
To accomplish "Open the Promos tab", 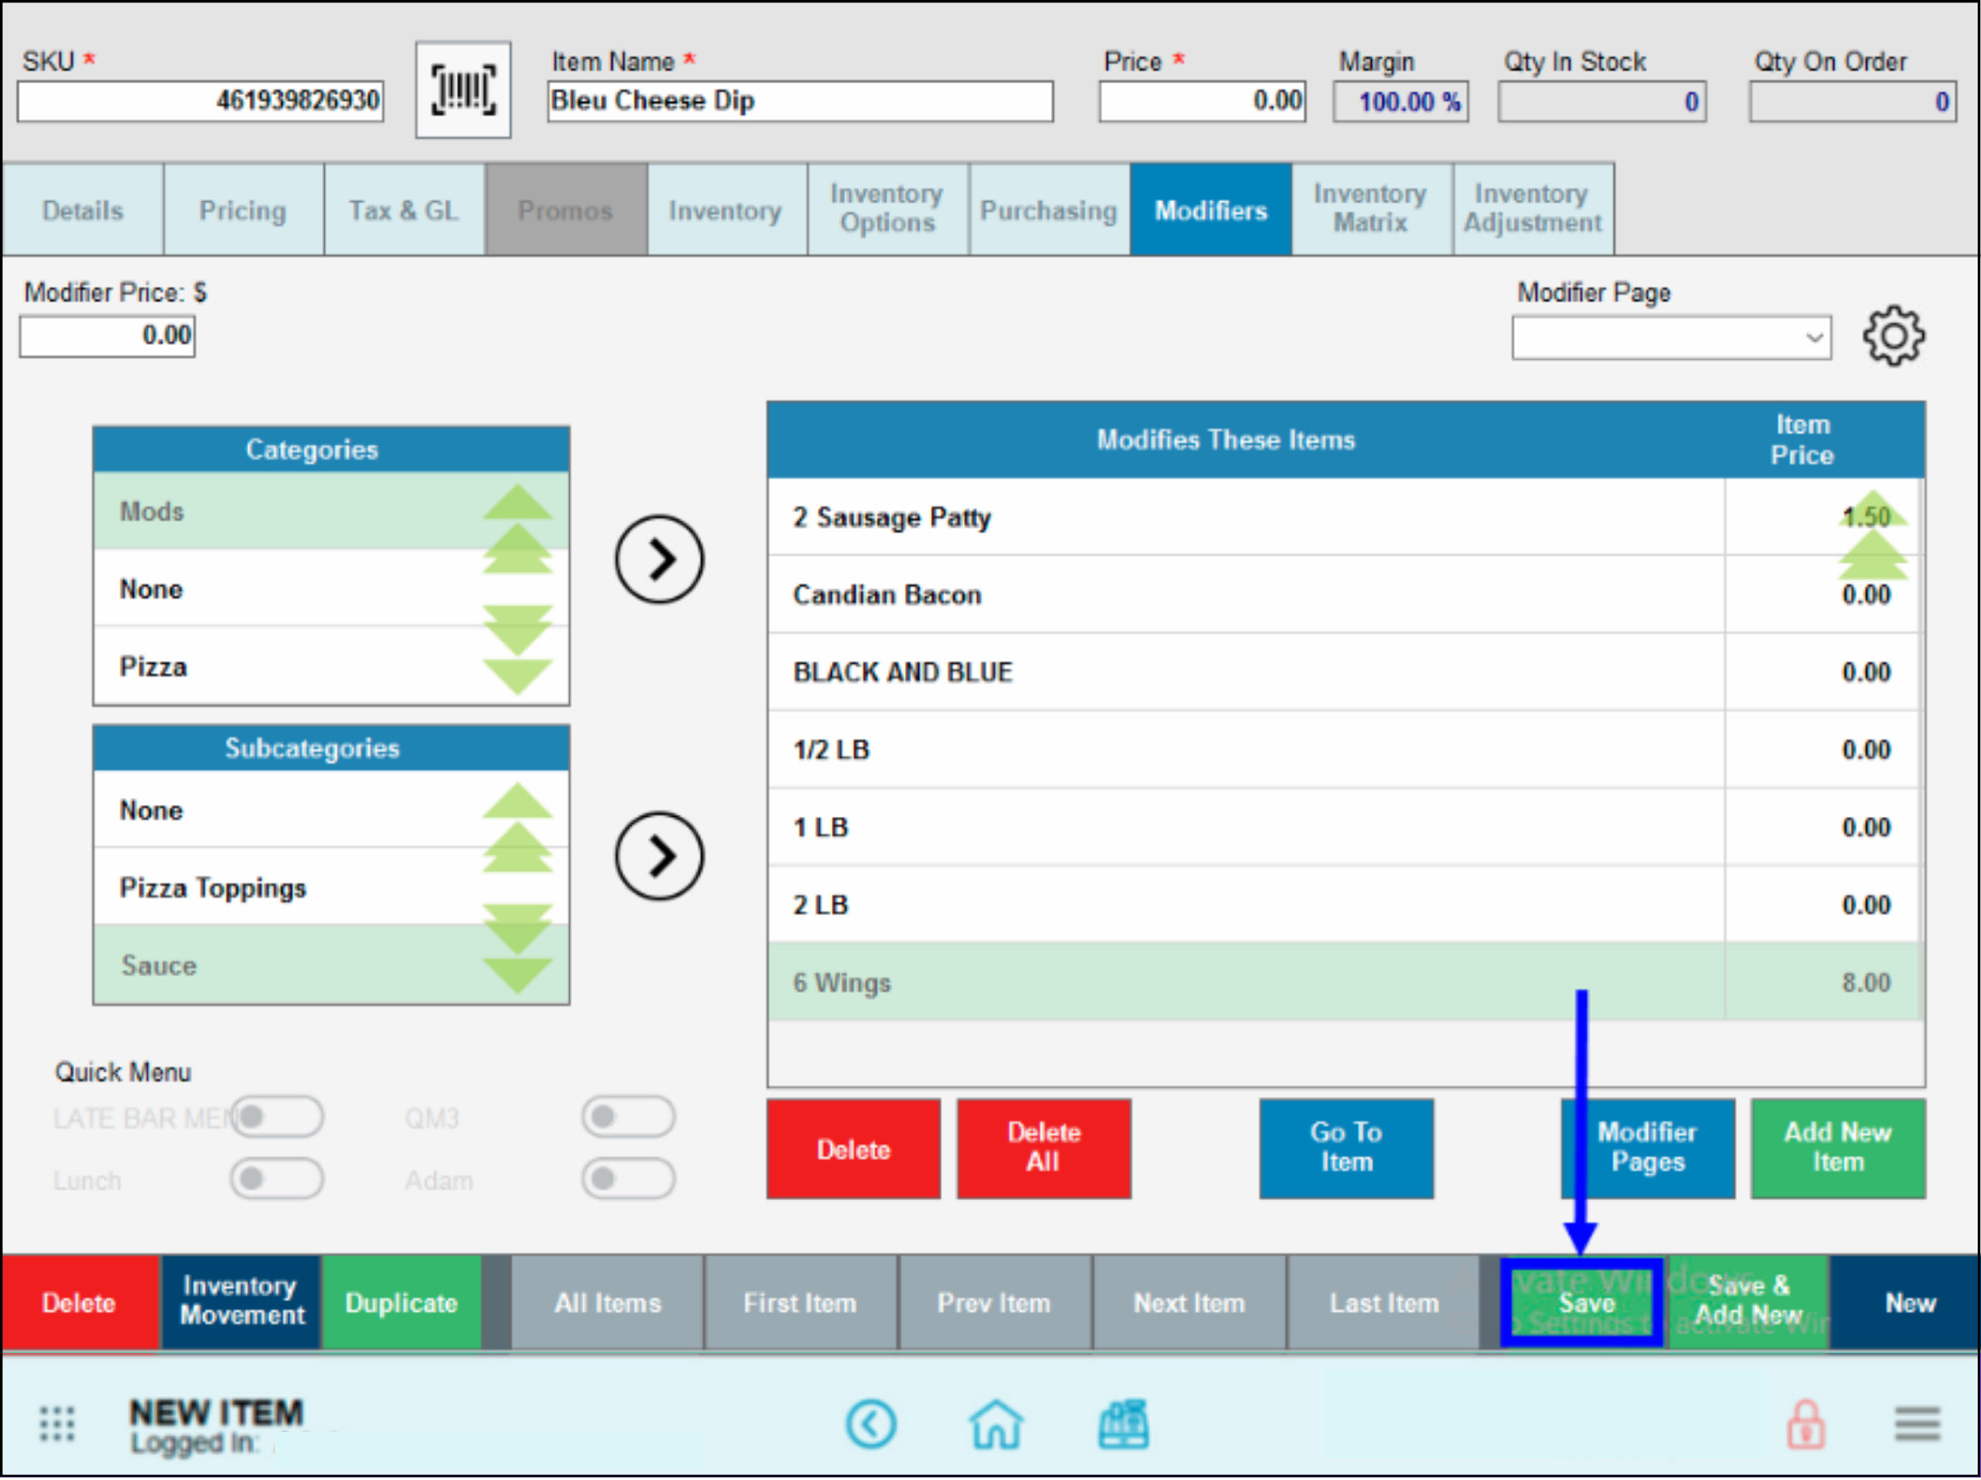I will pyautogui.click(x=566, y=209).
